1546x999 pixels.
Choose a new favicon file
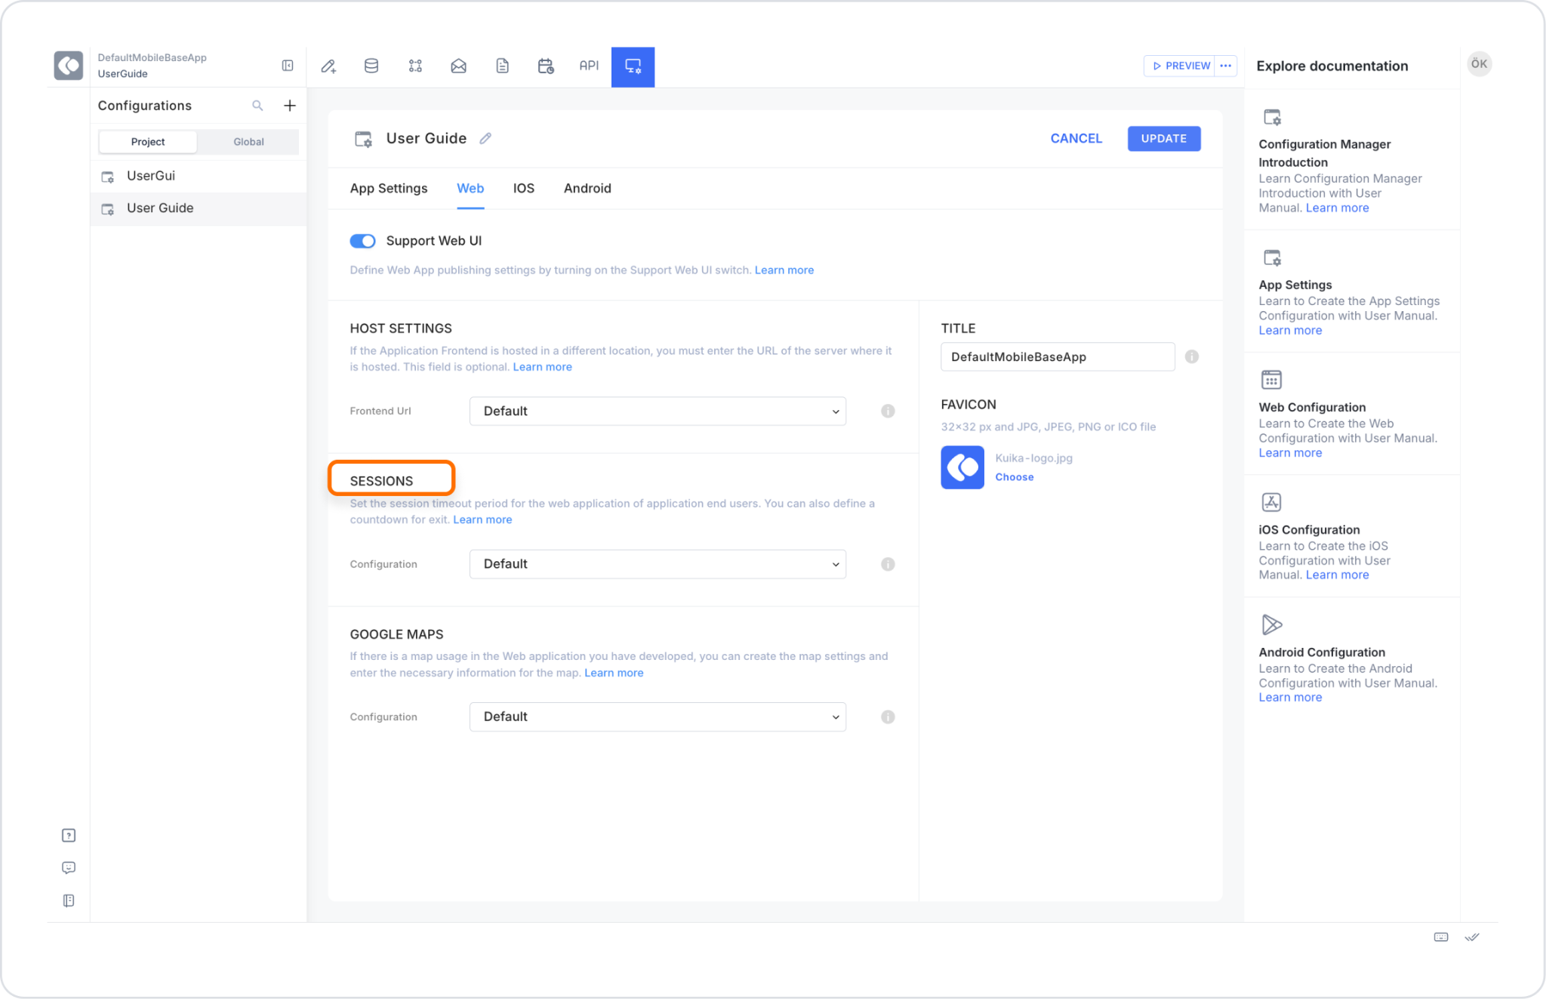point(1015,477)
